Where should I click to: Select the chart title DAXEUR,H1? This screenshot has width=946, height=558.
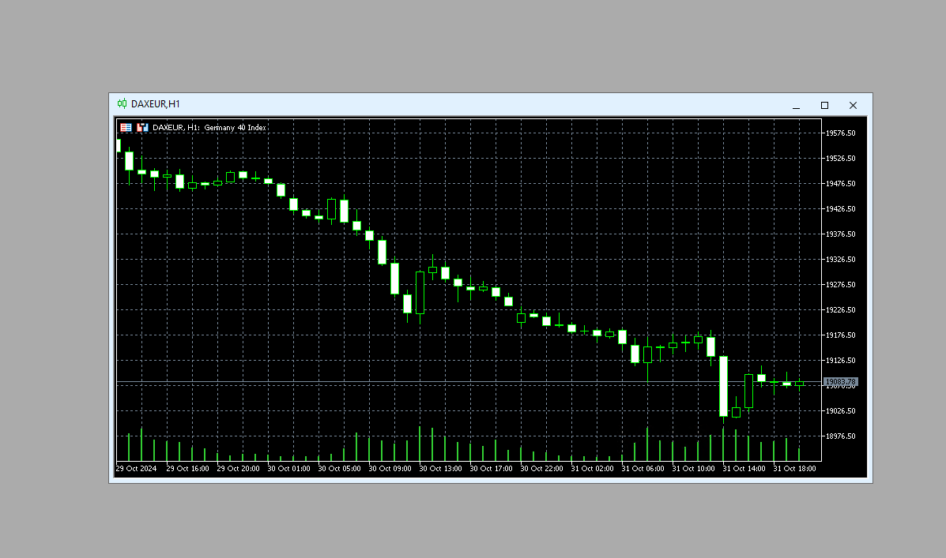point(157,103)
